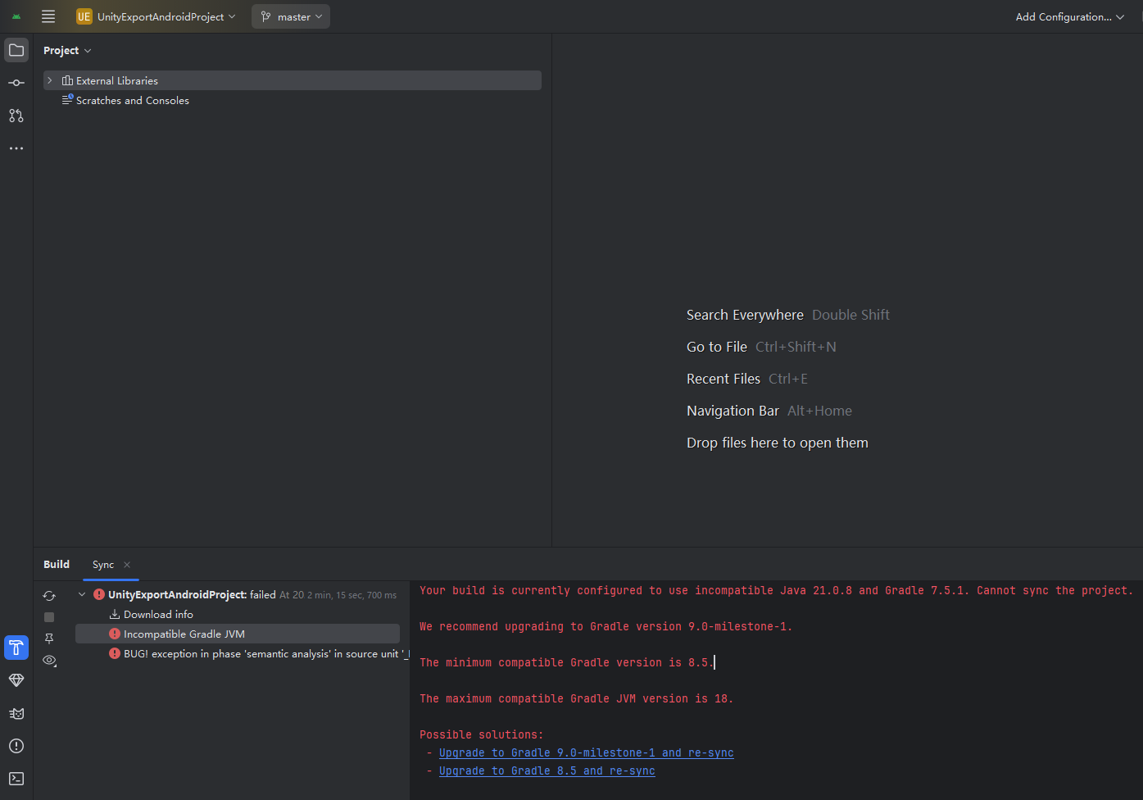Pin the Sync tab
The height and width of the screenshot is (800, 1143).
49,639
